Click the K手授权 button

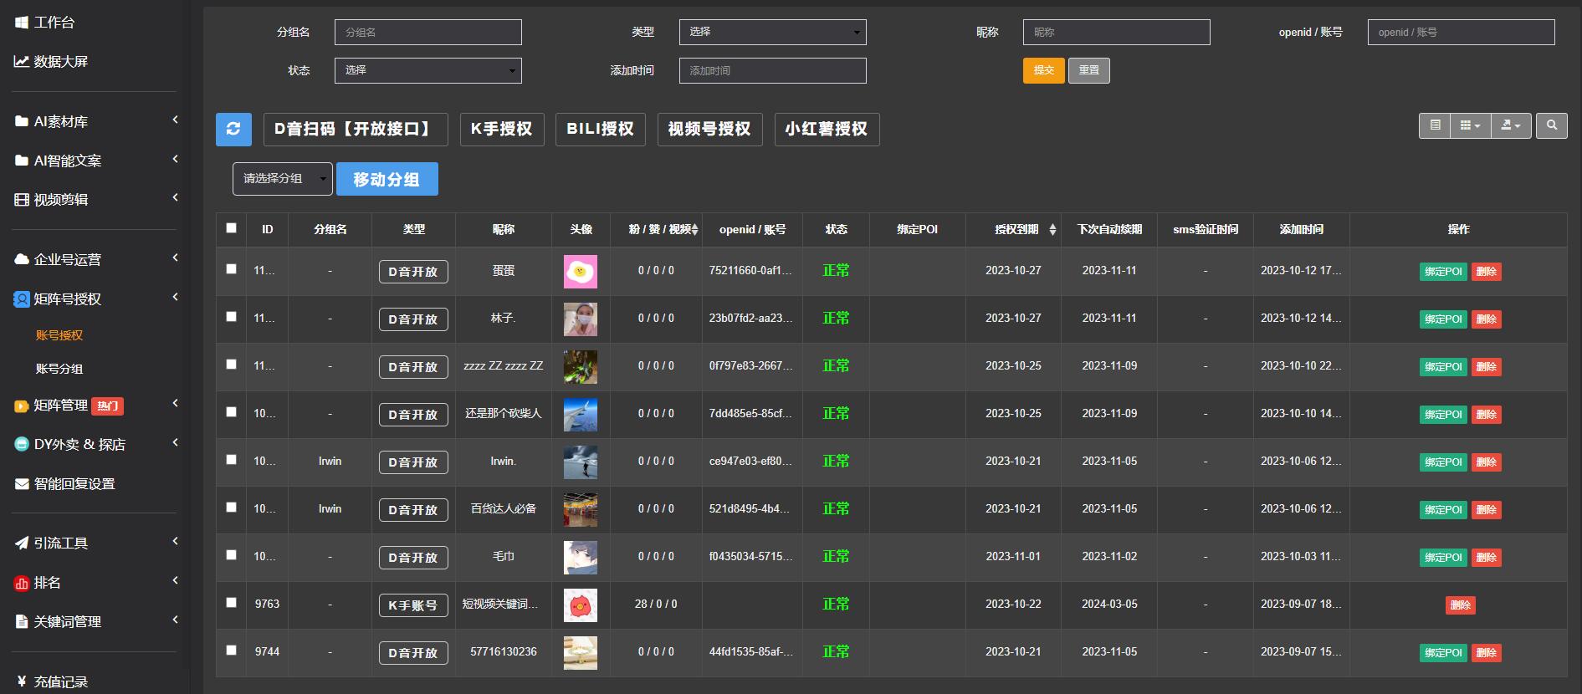(502, 130)
